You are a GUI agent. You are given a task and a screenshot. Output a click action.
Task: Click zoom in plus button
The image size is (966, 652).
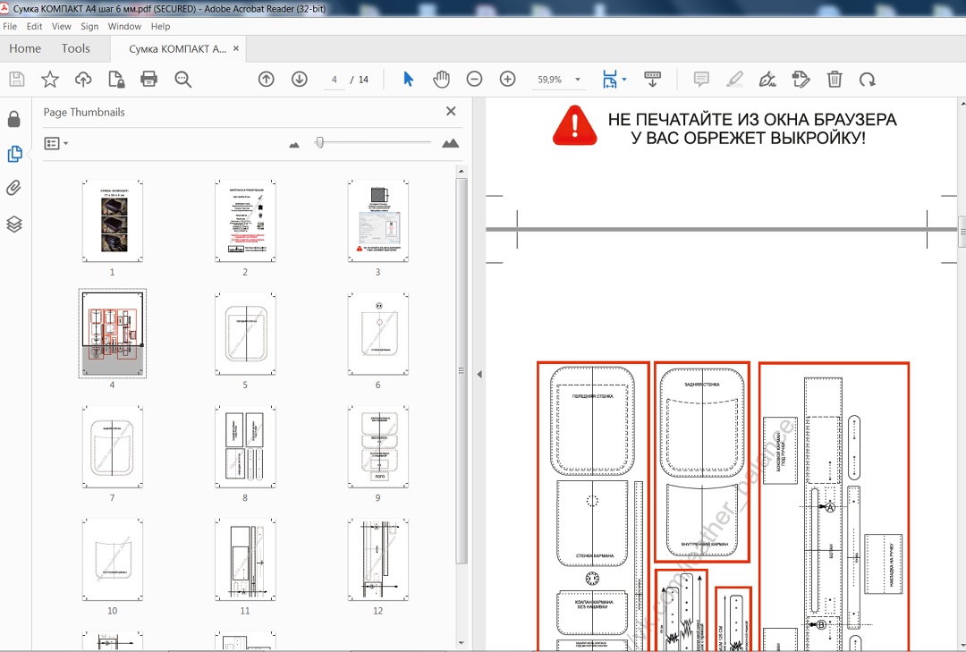[x=507, y=80]
